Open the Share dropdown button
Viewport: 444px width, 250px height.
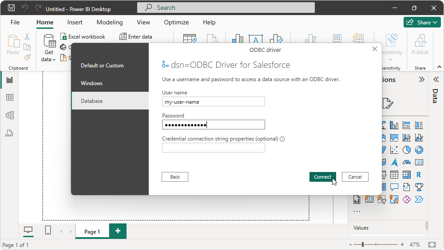click(x=422, y=22)
